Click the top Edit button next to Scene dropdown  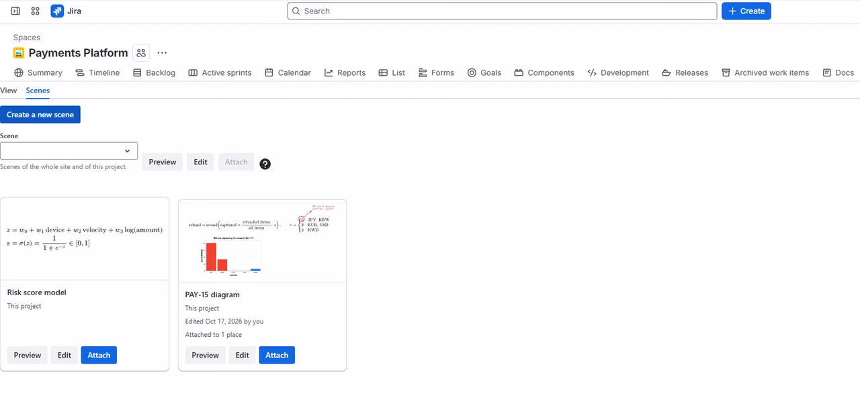(x=200, y=162)
